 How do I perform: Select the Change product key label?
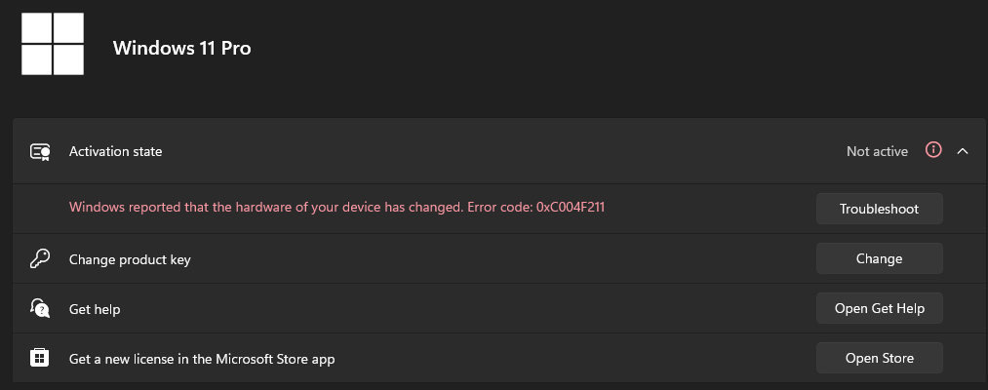tap(130, 259)
